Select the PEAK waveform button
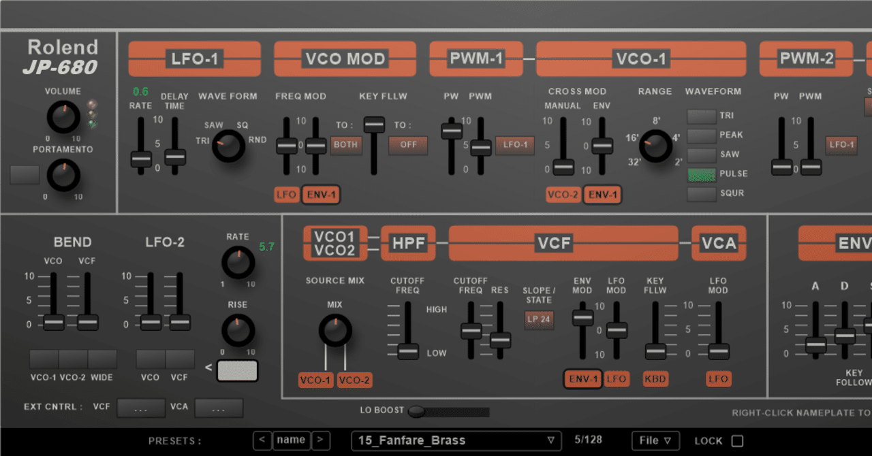Image resolution: width=872 pixels, height=456 pixels. (x=701, y=135)
